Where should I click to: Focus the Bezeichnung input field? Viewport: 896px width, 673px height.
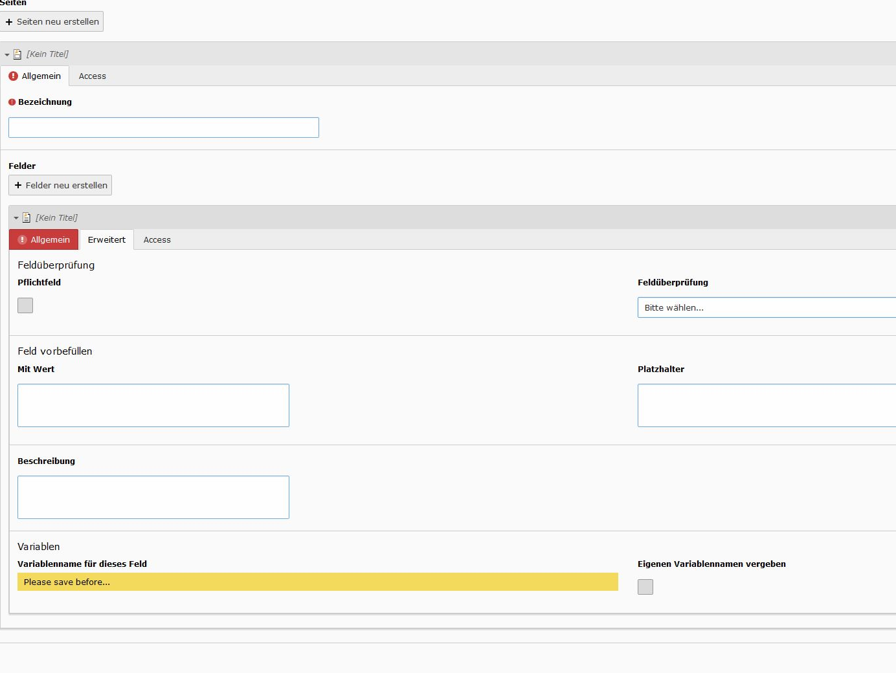click(x=164, y=127)
